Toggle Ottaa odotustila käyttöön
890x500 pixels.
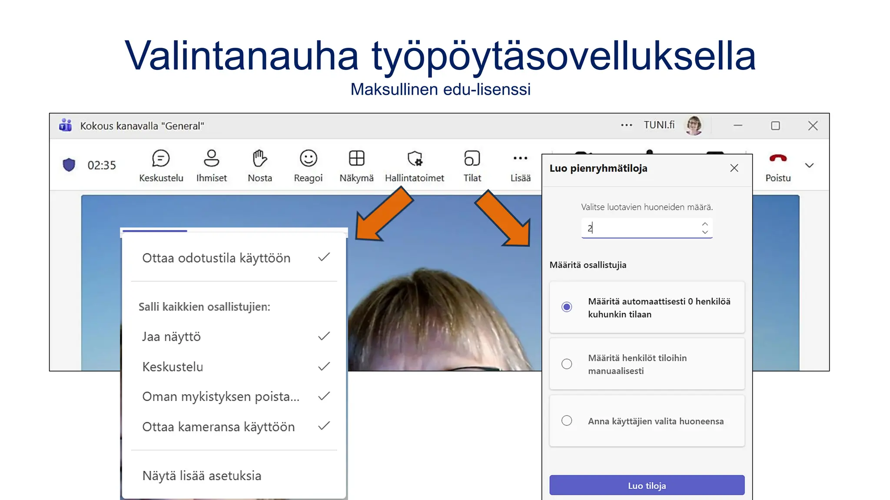[x=234, y=258]
